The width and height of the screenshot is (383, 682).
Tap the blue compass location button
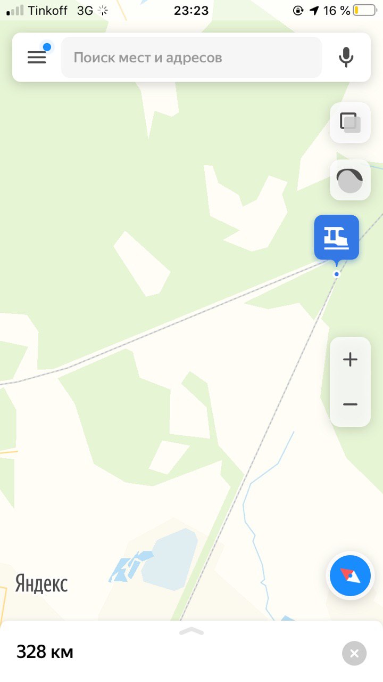click(350, 575)
